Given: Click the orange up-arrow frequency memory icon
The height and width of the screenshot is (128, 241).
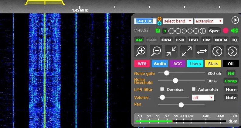Looking at the screenshot, I should pos(160,19).
